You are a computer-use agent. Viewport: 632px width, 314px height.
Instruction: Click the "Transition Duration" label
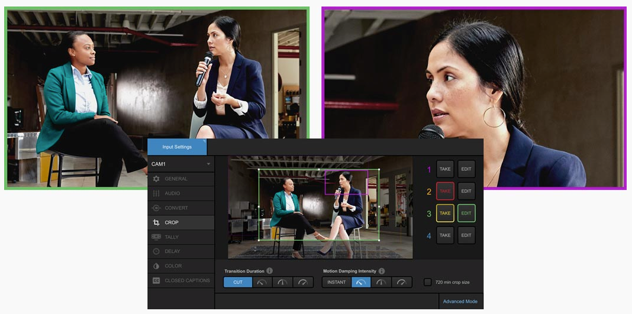[244, 271]
